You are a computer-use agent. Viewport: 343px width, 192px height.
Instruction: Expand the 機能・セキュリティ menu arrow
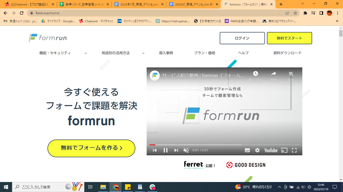[86, 53]
